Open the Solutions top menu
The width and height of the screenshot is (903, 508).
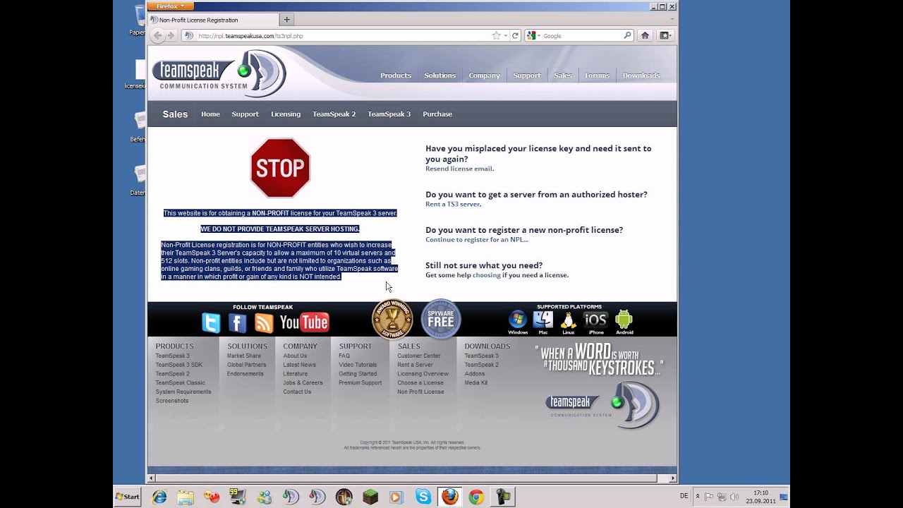[440, 75]
